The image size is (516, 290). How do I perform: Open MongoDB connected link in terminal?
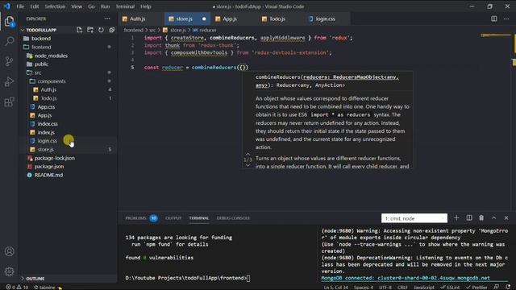coord(406,278)
